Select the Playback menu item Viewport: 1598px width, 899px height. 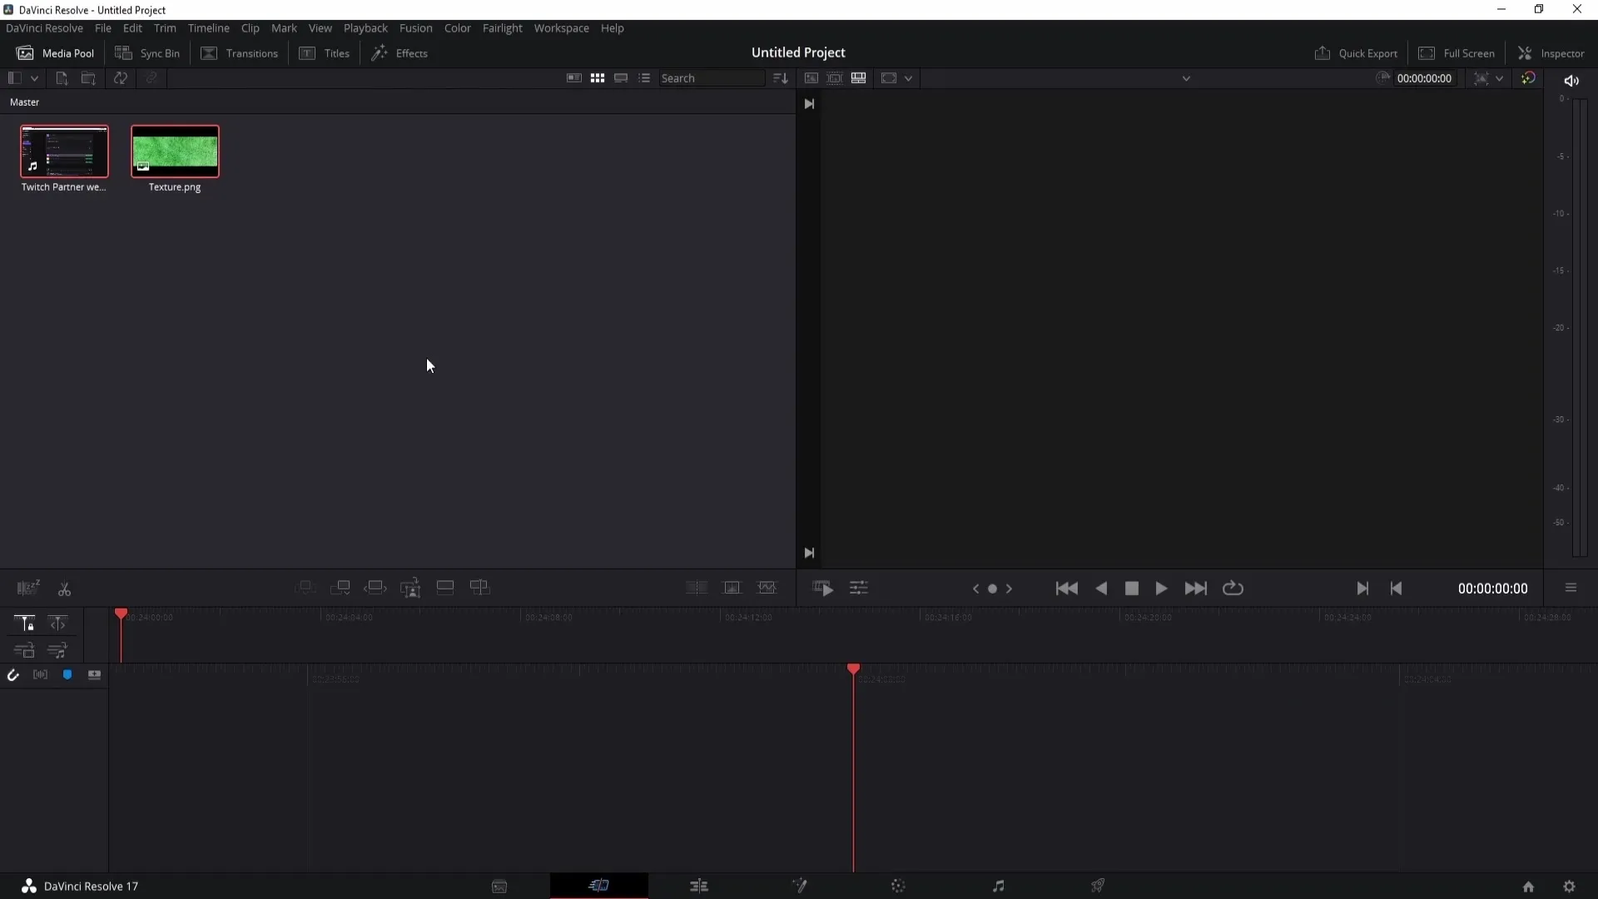point(366,27)
